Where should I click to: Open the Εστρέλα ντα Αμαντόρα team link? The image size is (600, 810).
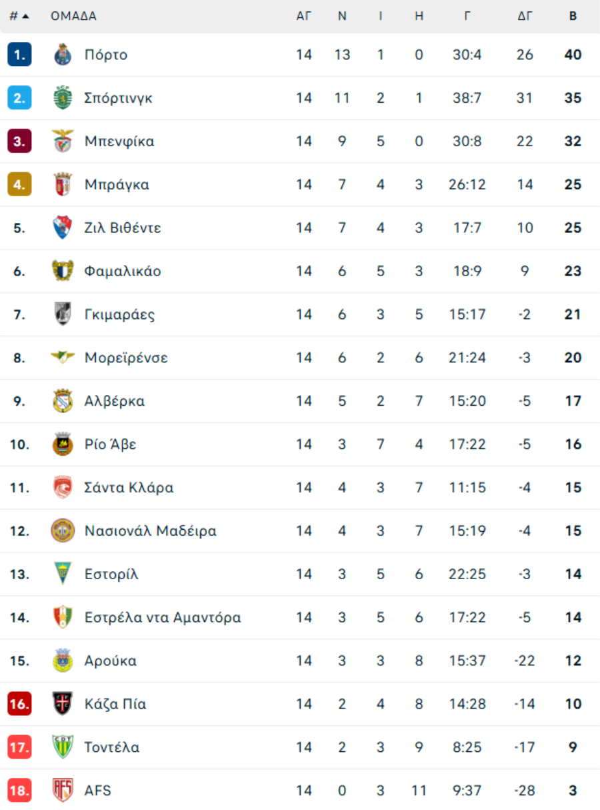click(163, 617)
